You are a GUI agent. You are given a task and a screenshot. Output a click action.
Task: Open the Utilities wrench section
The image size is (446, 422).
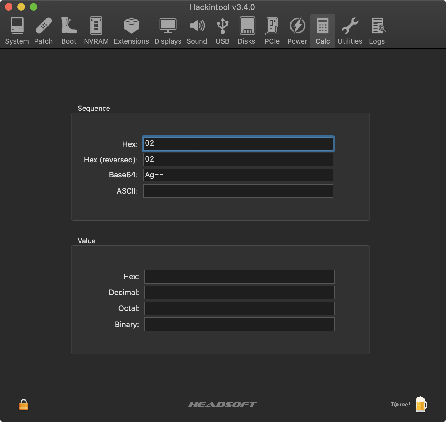pyautogui.click(x=350, y=31)
